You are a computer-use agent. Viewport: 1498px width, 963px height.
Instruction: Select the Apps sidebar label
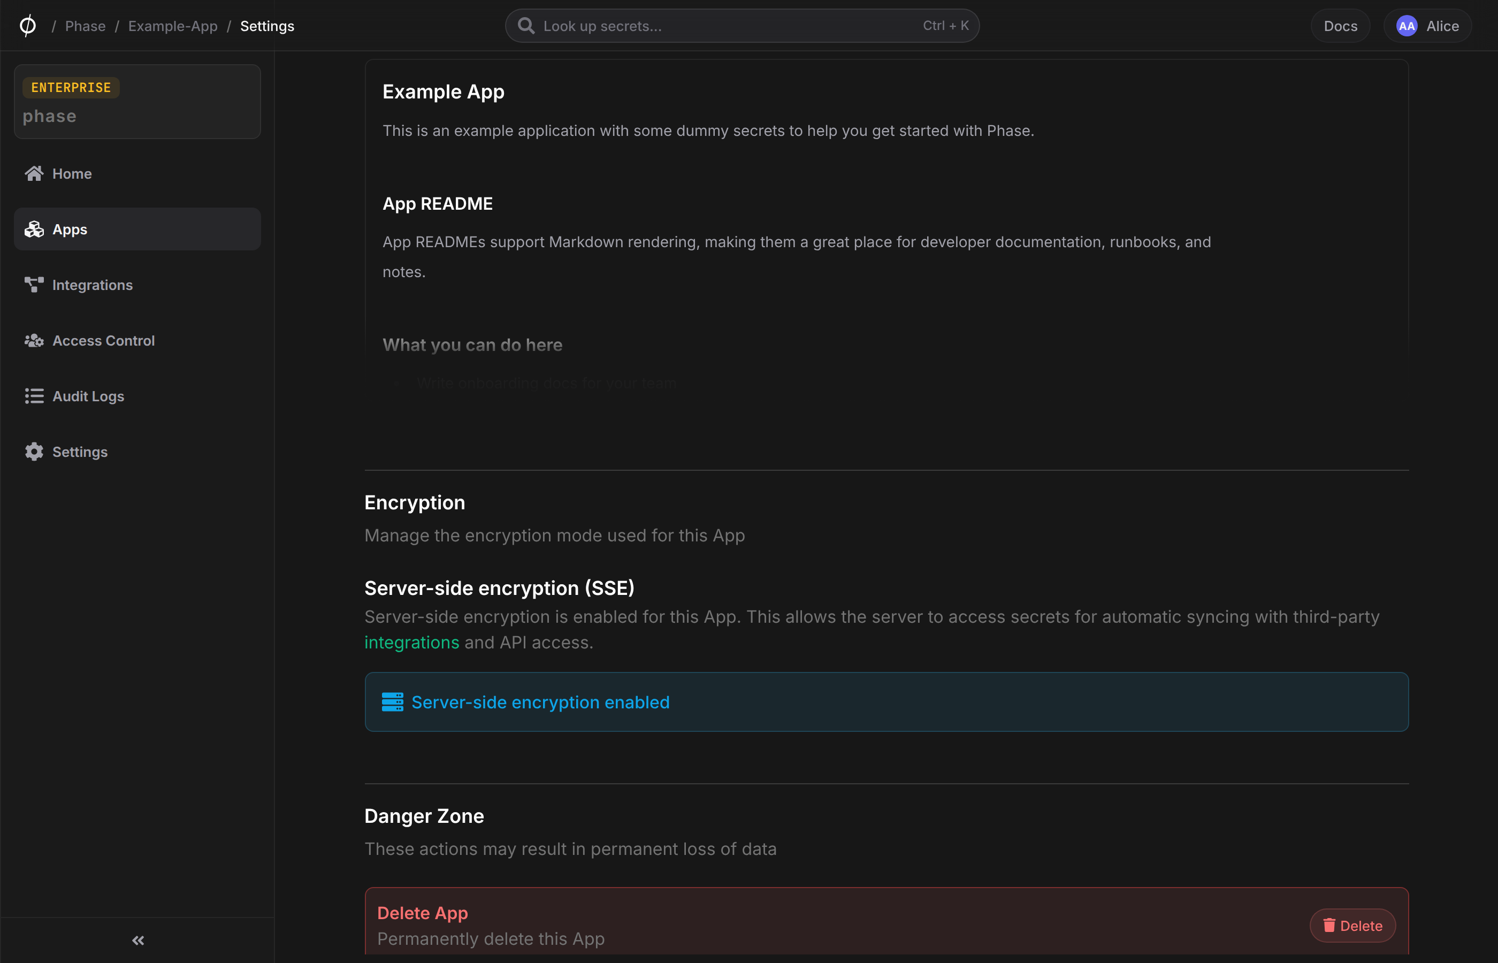click(x=70, y=229)
